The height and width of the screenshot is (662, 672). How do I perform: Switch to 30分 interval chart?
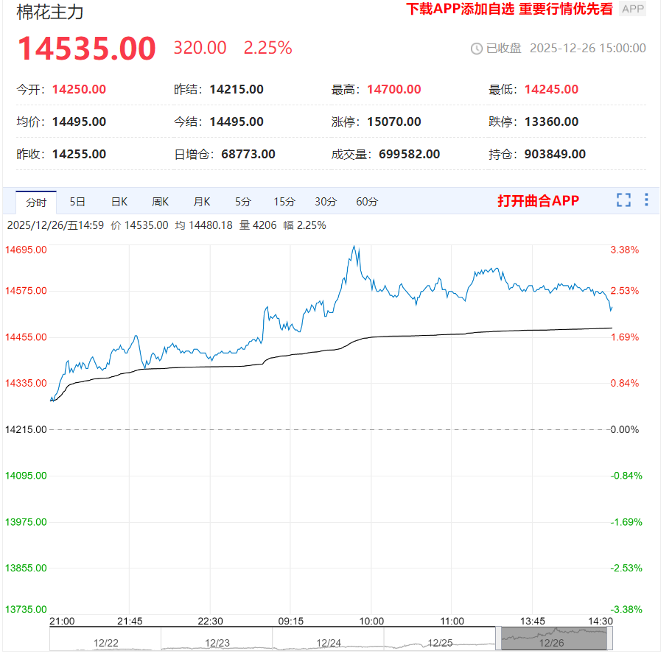pos(326,202)
